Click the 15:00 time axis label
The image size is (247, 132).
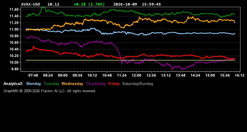coord(210,76)
